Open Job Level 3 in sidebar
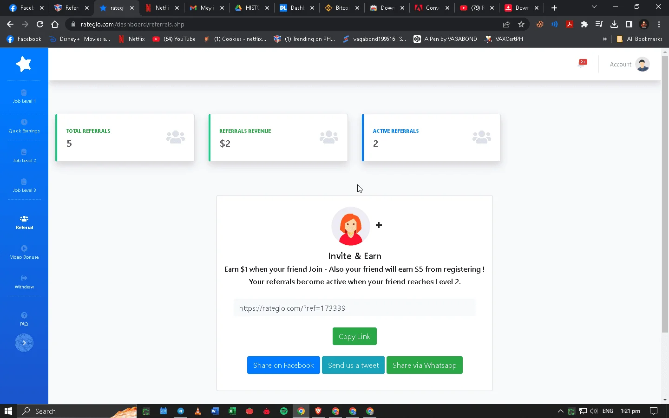The width and height of the screenshot is (669, 418). [x=24, y=186]
